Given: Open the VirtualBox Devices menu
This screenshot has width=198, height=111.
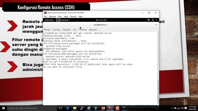Looking at the screenshot, I should (73, 16).
